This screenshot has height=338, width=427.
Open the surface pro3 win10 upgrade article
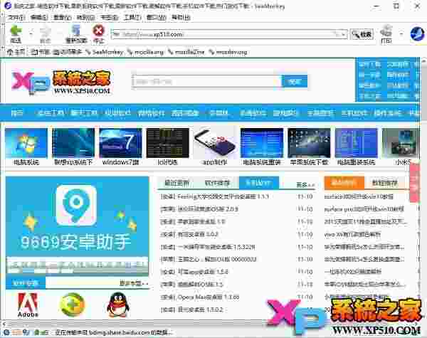pyautogui.click(x=364, y=209)
